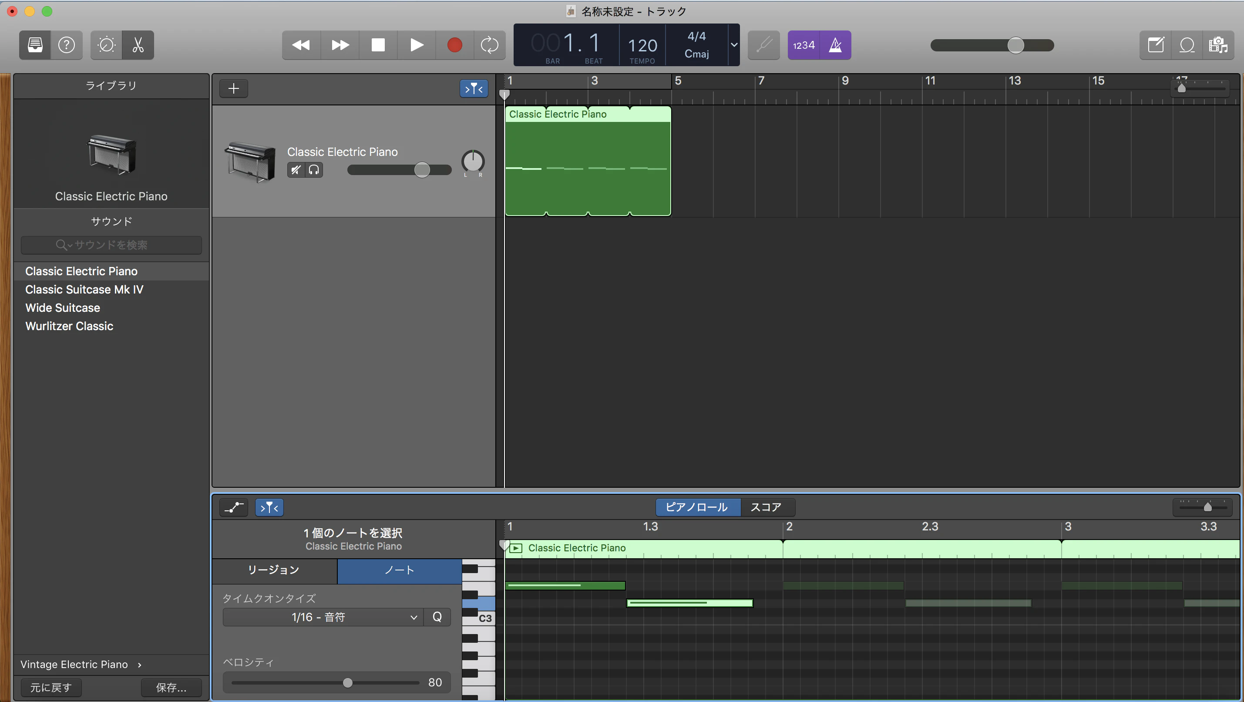
Task: Click the red Record button
Action: pyautogui.click(x=454, y=45)
